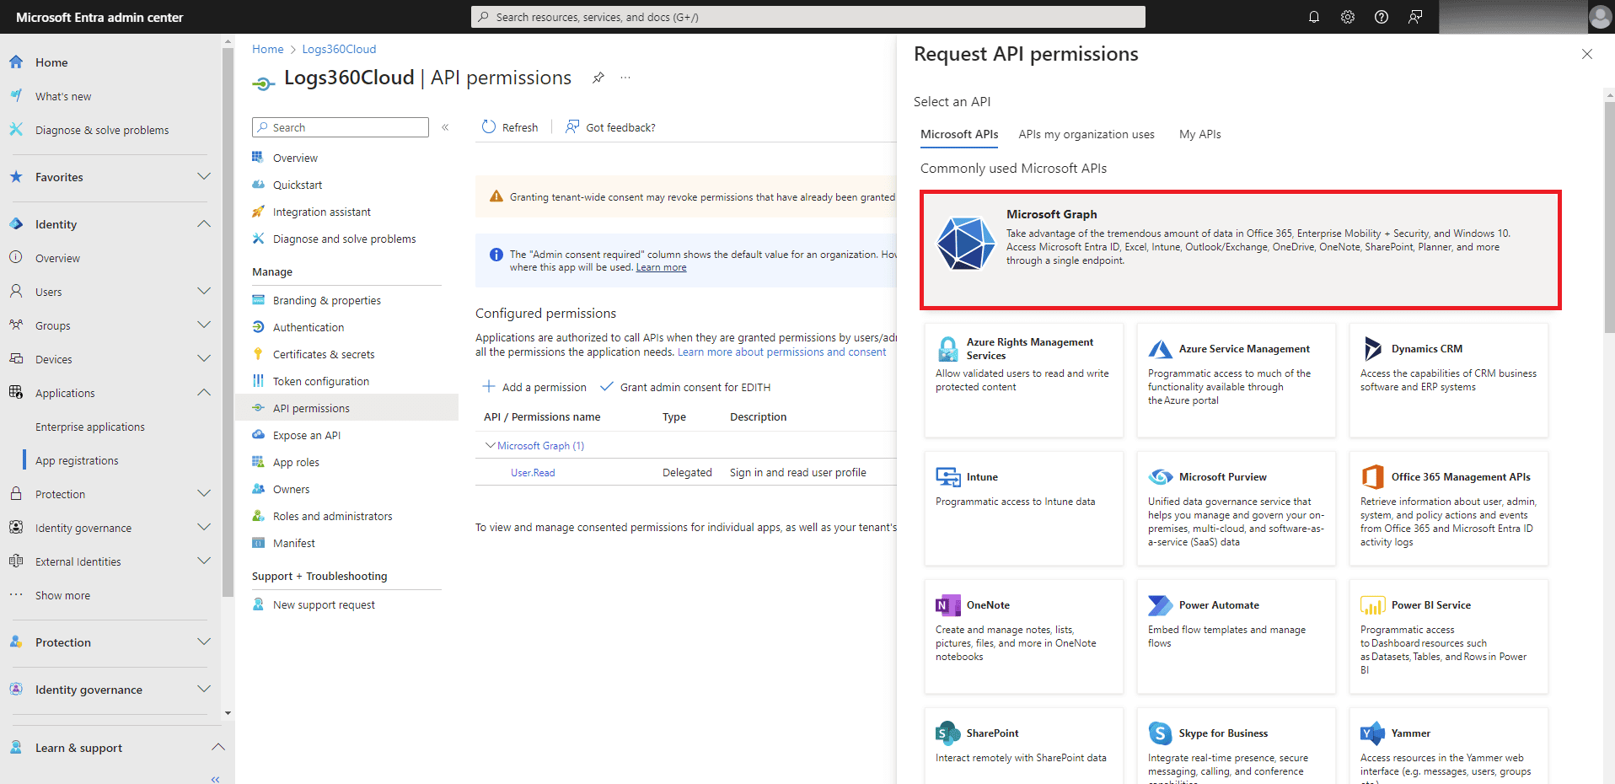Open the ellipsis menu next to the pin

pyautogui.click(x=625, y=77)
